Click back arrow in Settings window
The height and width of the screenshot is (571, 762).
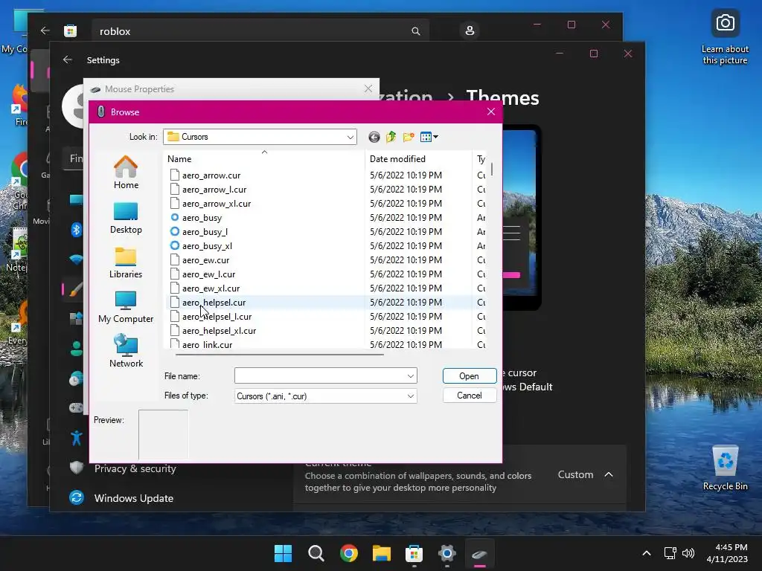click(68, 59)
